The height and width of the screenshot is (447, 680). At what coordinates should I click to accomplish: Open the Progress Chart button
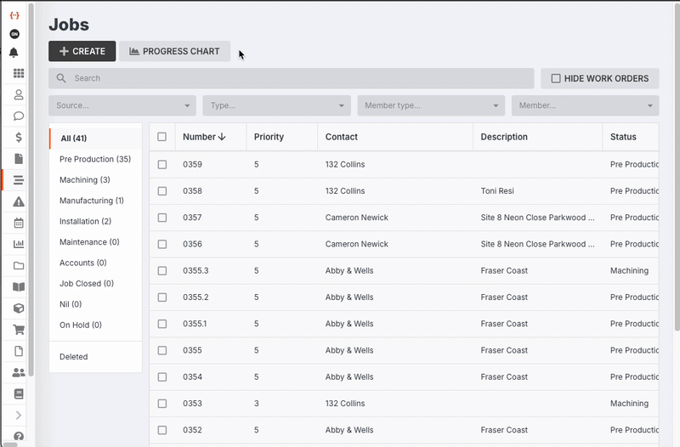175,51
